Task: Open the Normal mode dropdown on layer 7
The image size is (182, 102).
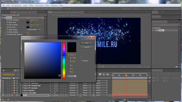Action: (74, 95)
